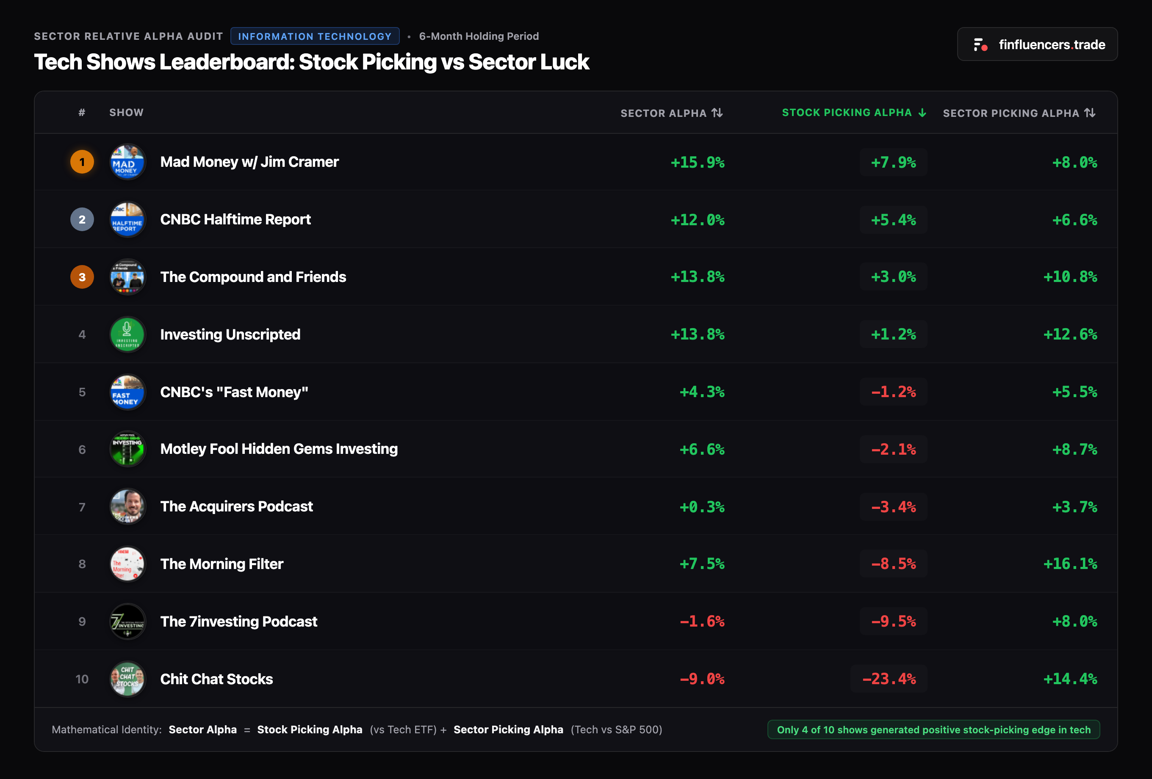Viewport: 1152px width, 779px height.
Task: Click the Show column header
Action: (126, 113)
